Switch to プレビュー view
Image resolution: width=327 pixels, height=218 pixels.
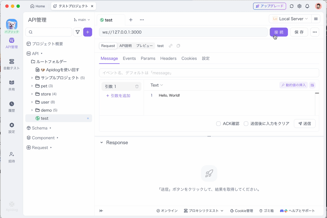click(x=144, y=46)
